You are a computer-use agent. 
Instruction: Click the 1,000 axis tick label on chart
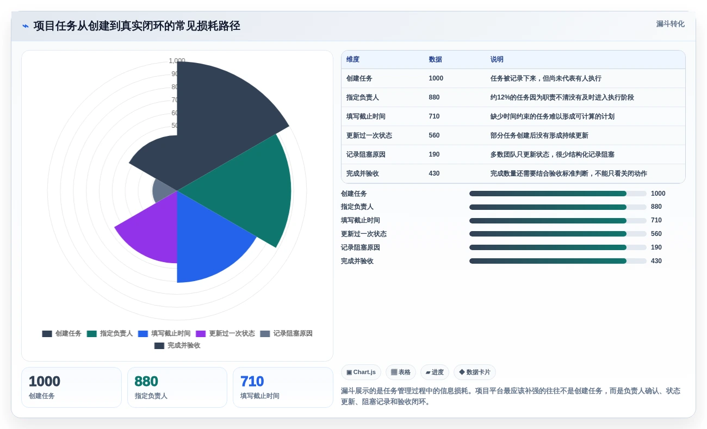(177, 61)
